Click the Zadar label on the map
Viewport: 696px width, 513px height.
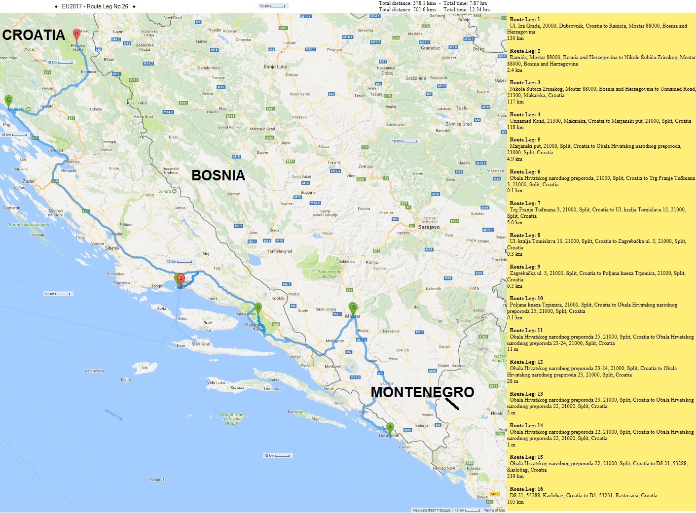tap(29, 181)
